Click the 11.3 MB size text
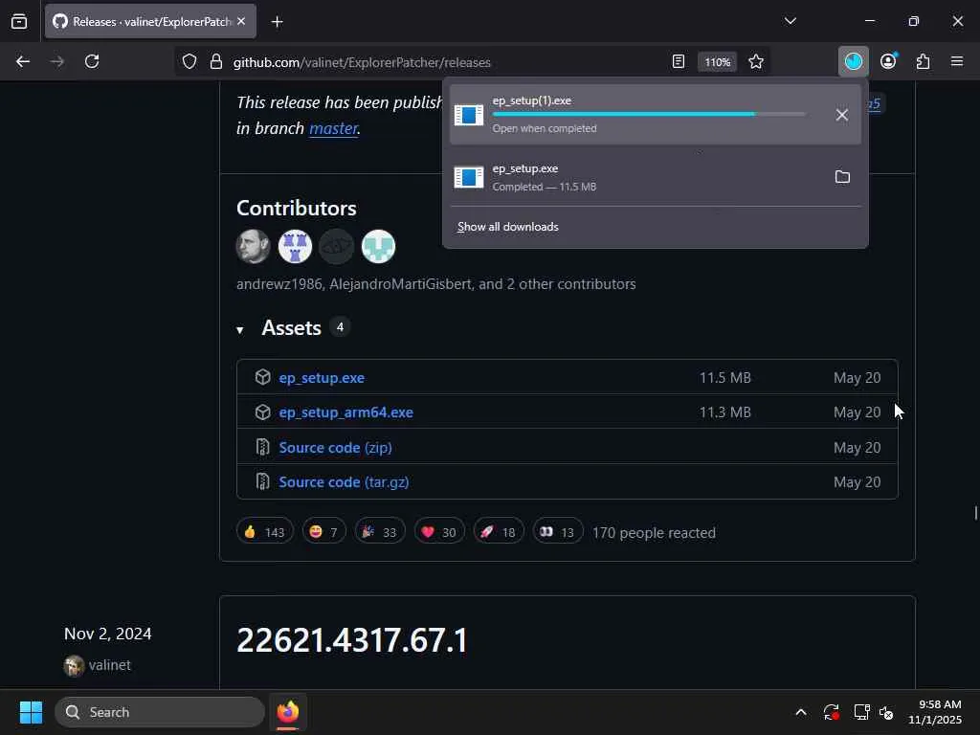 click(x=725, y=412)
